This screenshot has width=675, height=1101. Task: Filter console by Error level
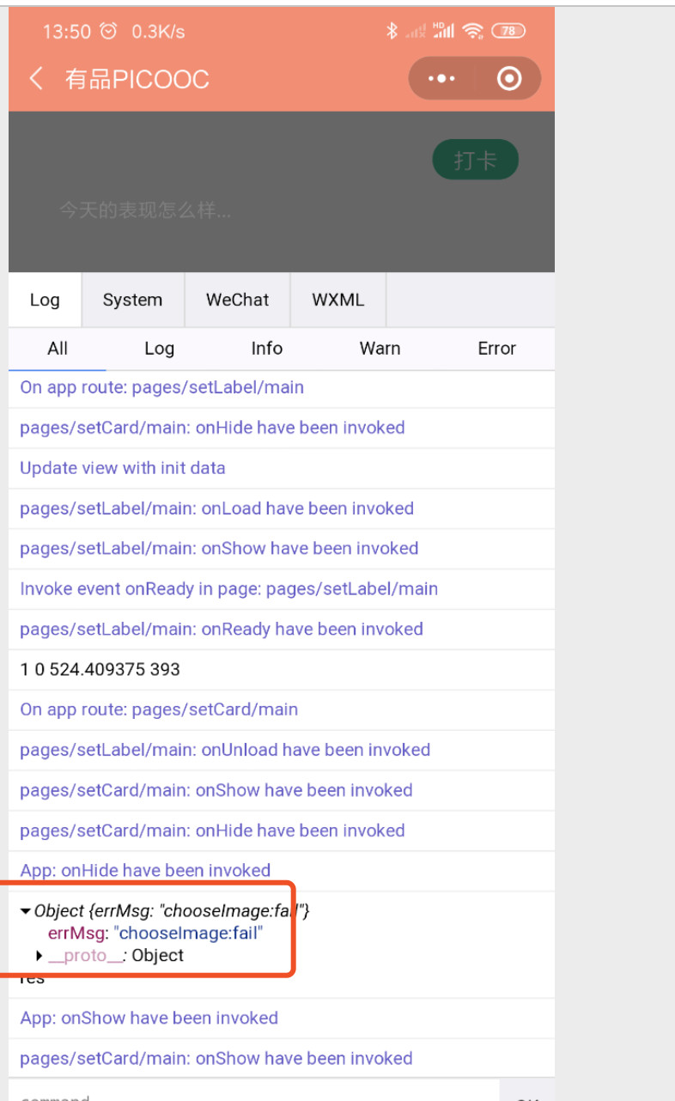tap(496, 348)
